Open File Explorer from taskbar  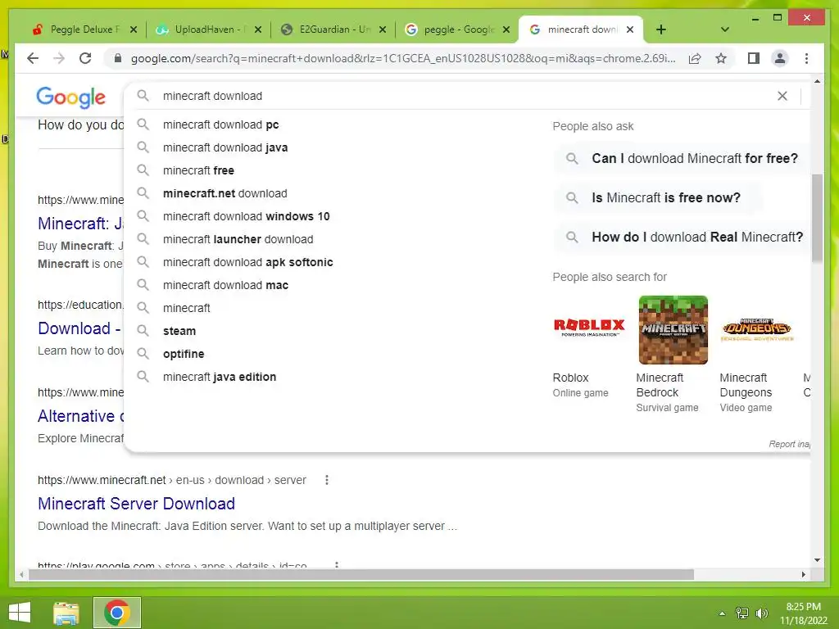pos(66,613)
